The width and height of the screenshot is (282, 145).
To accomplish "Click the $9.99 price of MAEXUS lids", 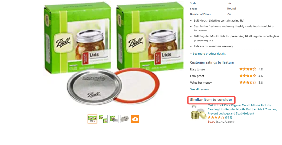I will click(211, 122).
